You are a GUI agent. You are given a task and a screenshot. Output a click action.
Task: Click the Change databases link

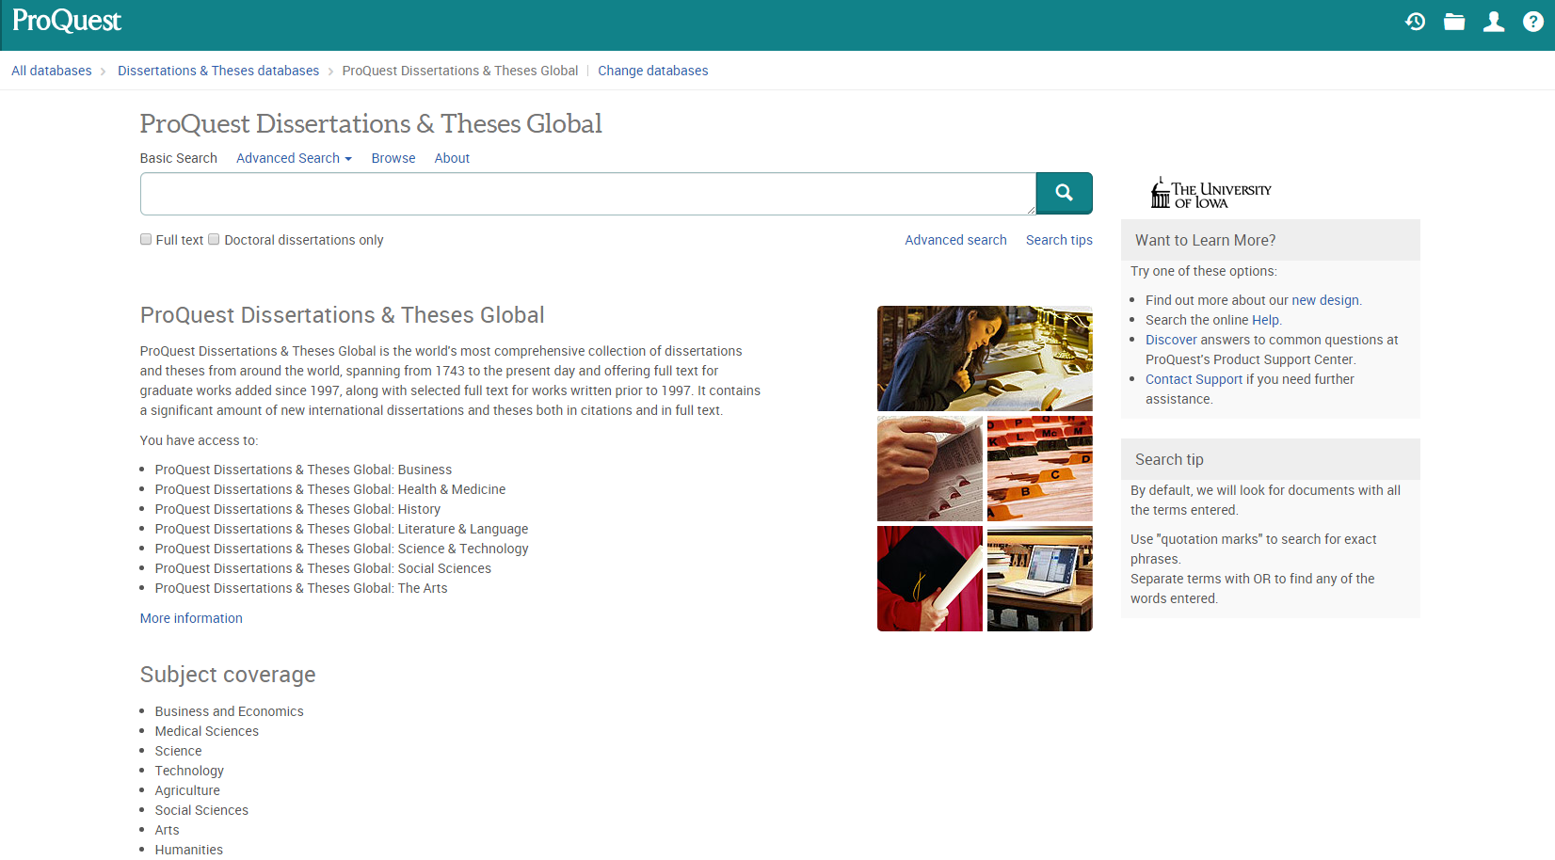click(653, 71)
